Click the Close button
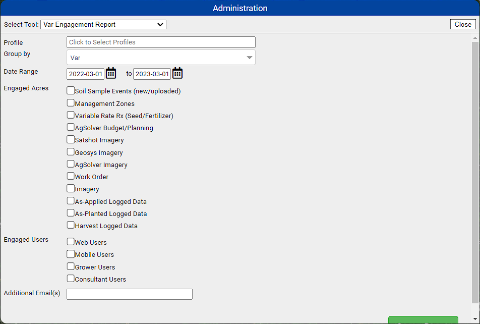The height and width of the screenshot is (324, 480). pyautogui.click(x=463, y=24)
